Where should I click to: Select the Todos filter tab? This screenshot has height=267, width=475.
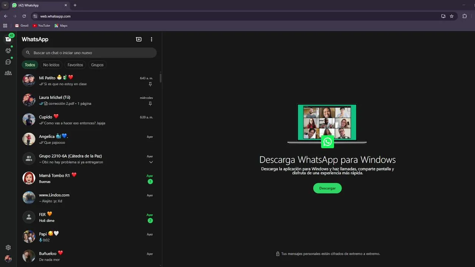[x=30, y=65]
